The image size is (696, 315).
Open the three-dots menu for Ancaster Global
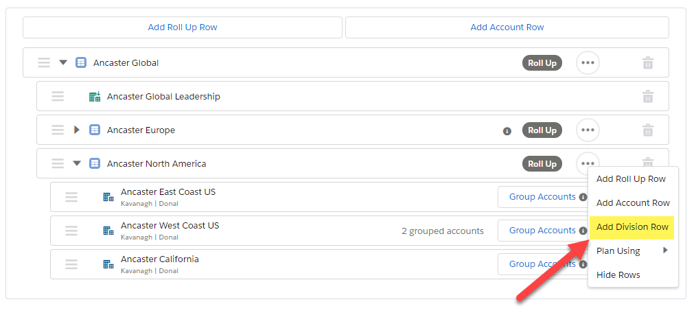point(588,63)
